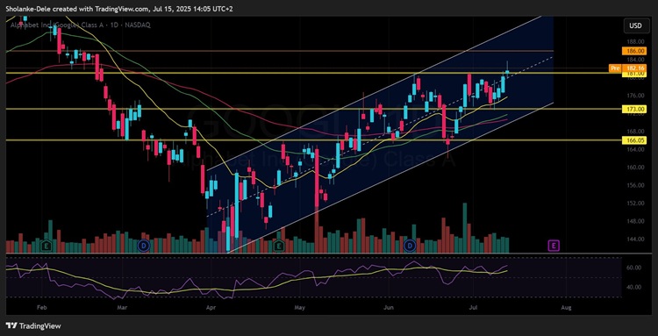Open the June dividend D marker

409,246
